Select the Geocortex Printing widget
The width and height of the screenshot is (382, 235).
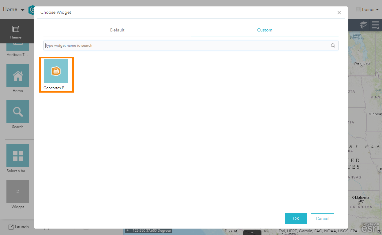(56, 71)
